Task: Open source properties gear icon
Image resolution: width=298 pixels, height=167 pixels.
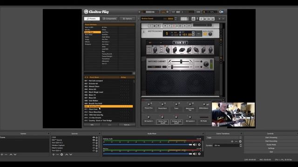Action: [61, 154]
